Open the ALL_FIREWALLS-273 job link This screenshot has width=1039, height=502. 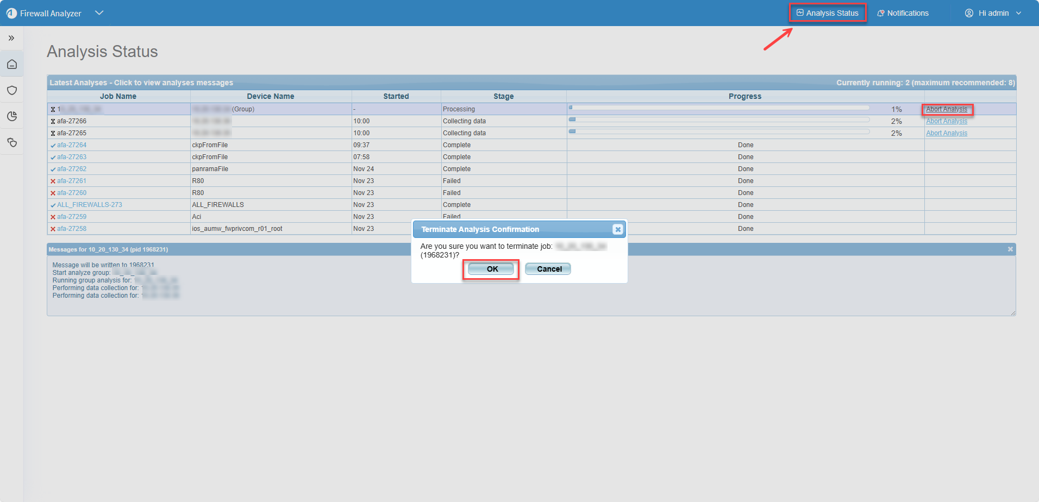(90, 205)
